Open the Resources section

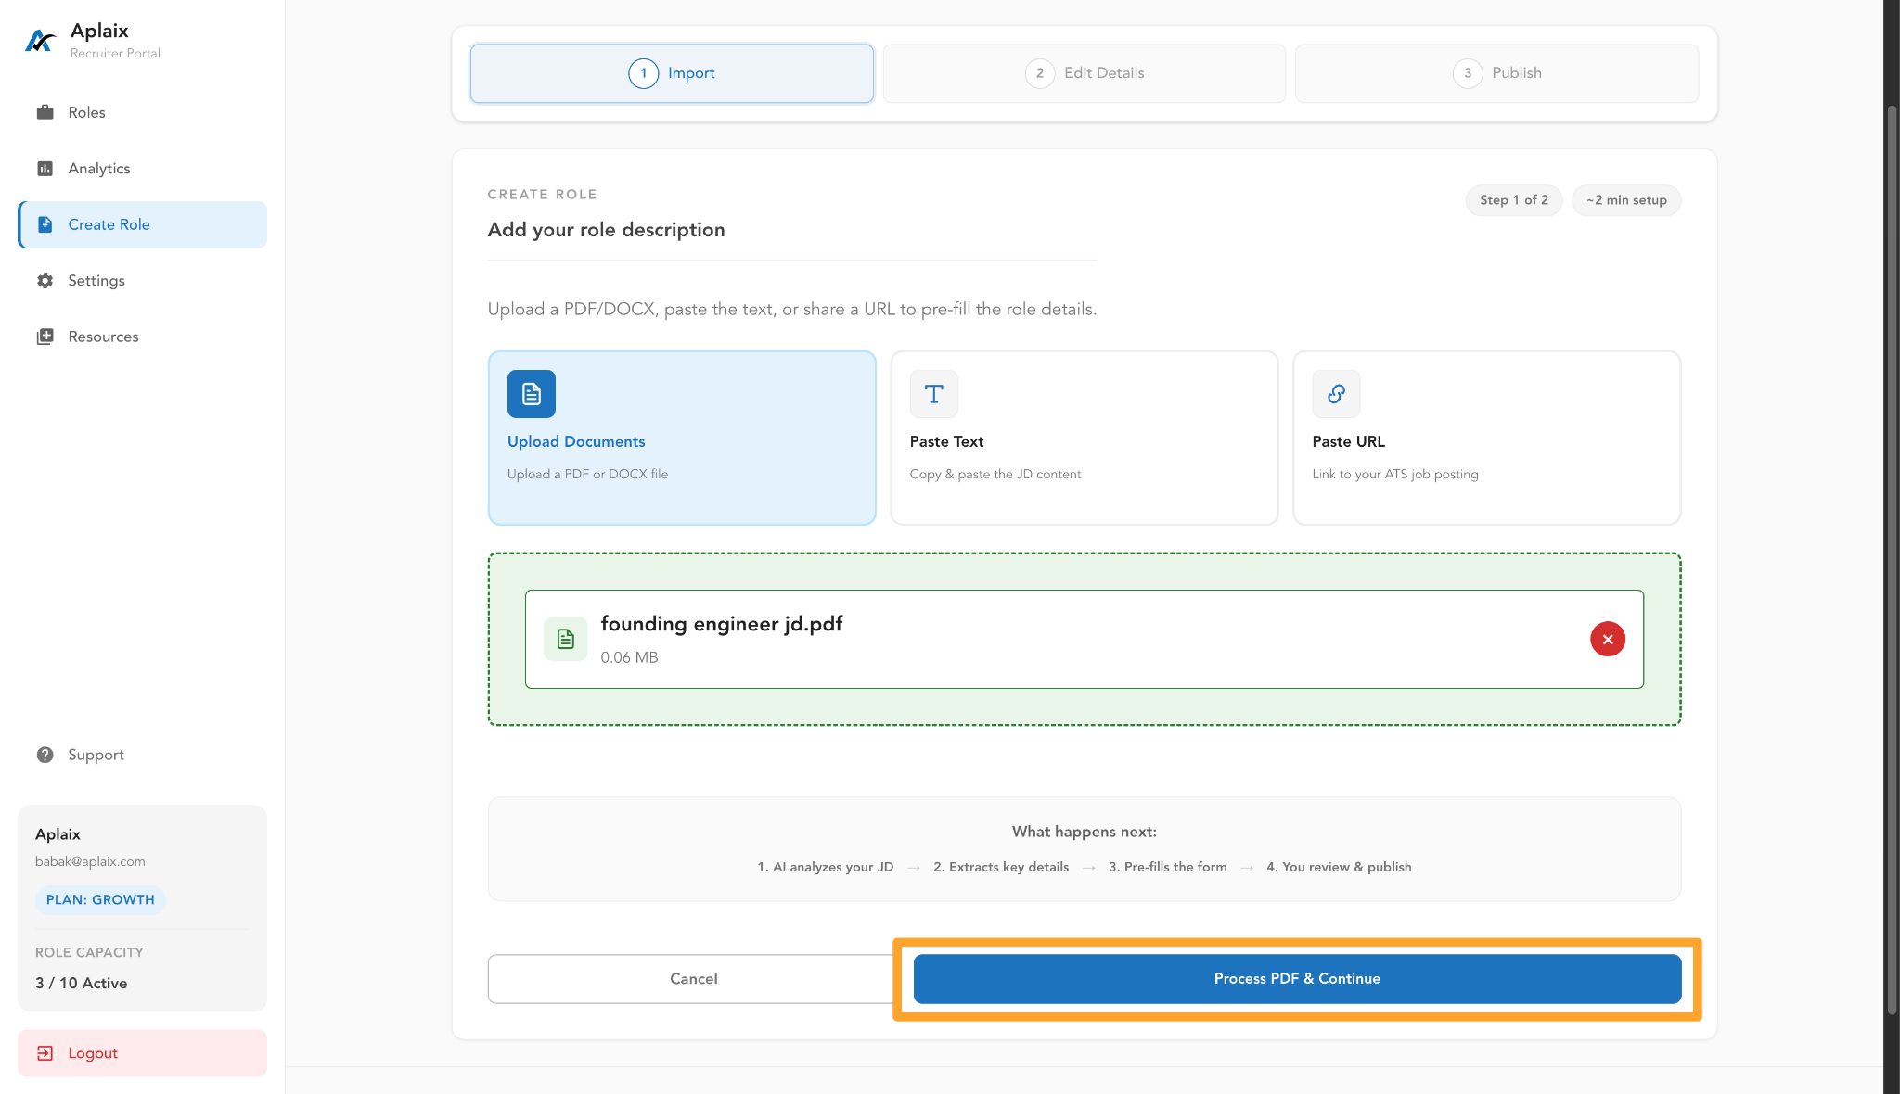142,337
